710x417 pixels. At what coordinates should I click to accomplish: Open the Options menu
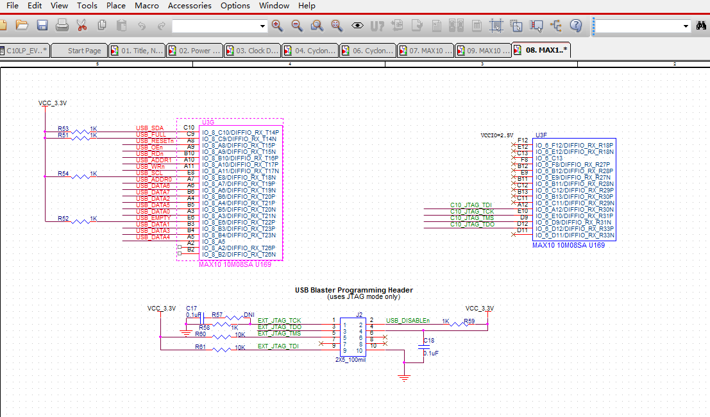[235, 5]
